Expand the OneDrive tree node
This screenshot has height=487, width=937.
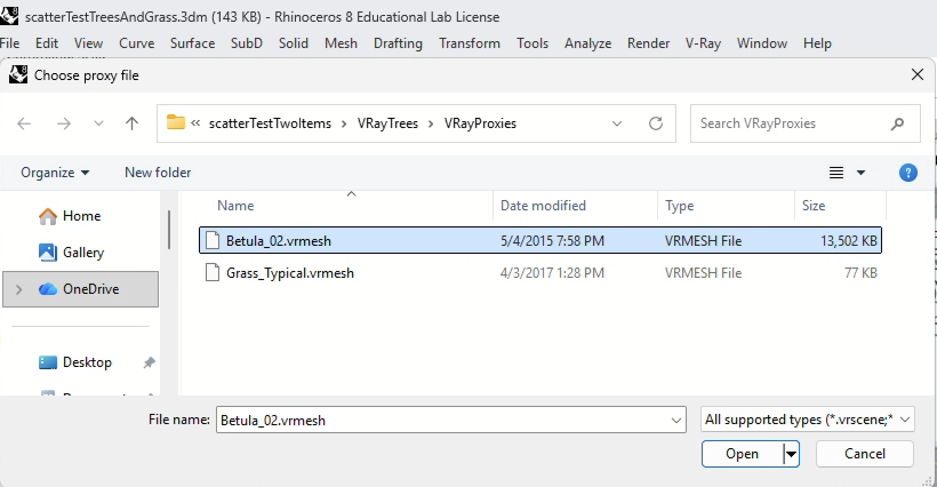click(x=19, y=289)
